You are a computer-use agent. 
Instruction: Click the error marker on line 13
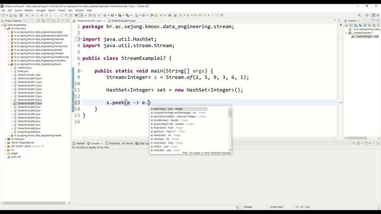point(73,103)
